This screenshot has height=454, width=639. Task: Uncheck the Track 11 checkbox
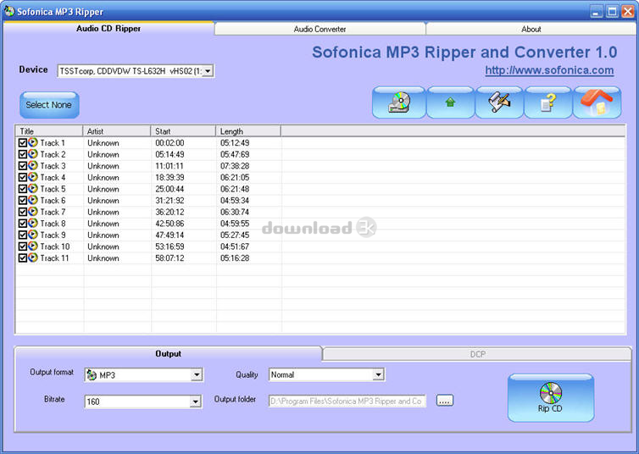[x=23, y=257]
